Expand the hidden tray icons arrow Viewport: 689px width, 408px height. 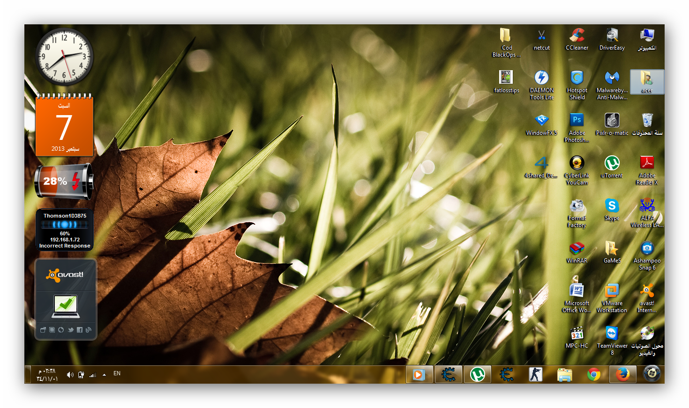(x=104, y=375)
